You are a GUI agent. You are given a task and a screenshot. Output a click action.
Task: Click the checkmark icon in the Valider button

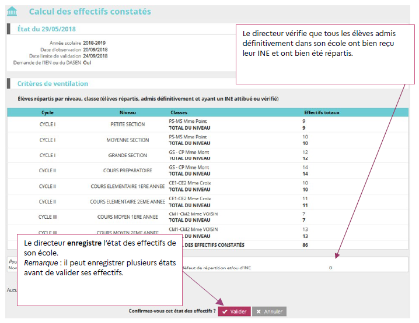(x=225, y=312)
